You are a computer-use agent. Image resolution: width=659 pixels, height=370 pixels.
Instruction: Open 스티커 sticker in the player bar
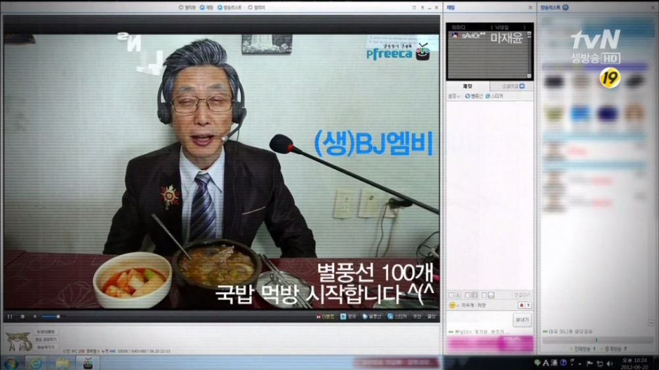click(x=397, y=316)
